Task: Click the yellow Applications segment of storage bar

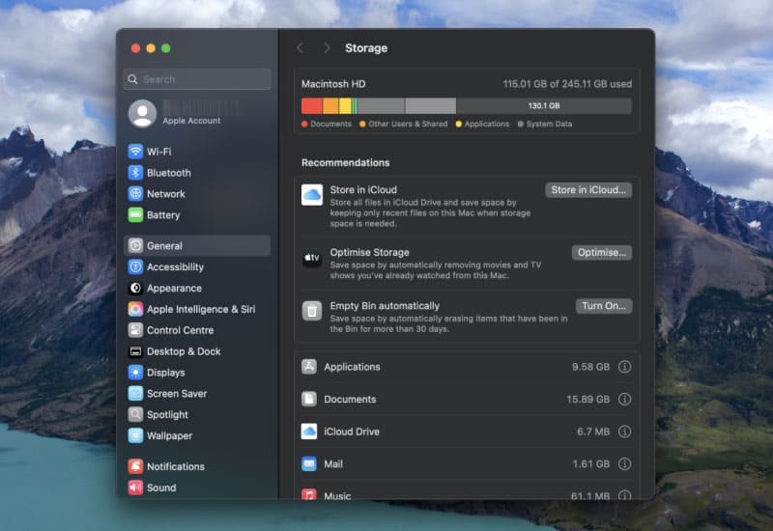Action: (x=345, y=106)
